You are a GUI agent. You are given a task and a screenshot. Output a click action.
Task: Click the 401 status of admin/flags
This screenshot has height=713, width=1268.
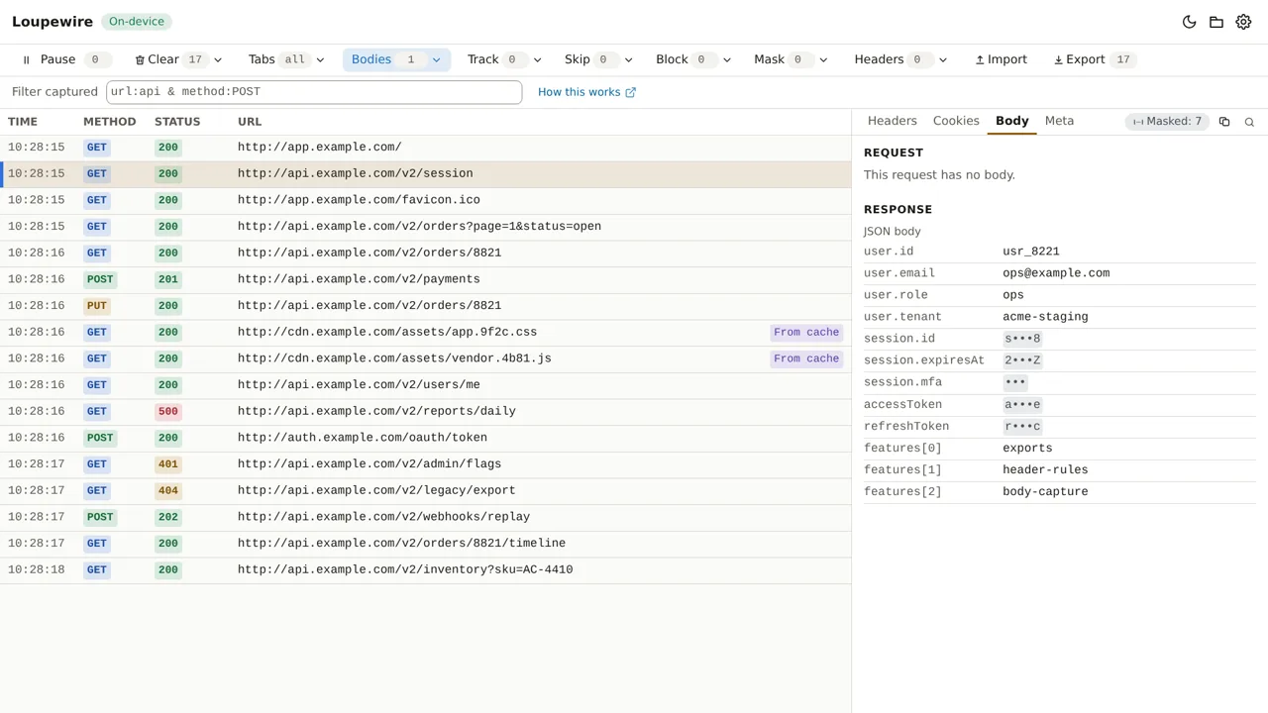pos(168,464)
